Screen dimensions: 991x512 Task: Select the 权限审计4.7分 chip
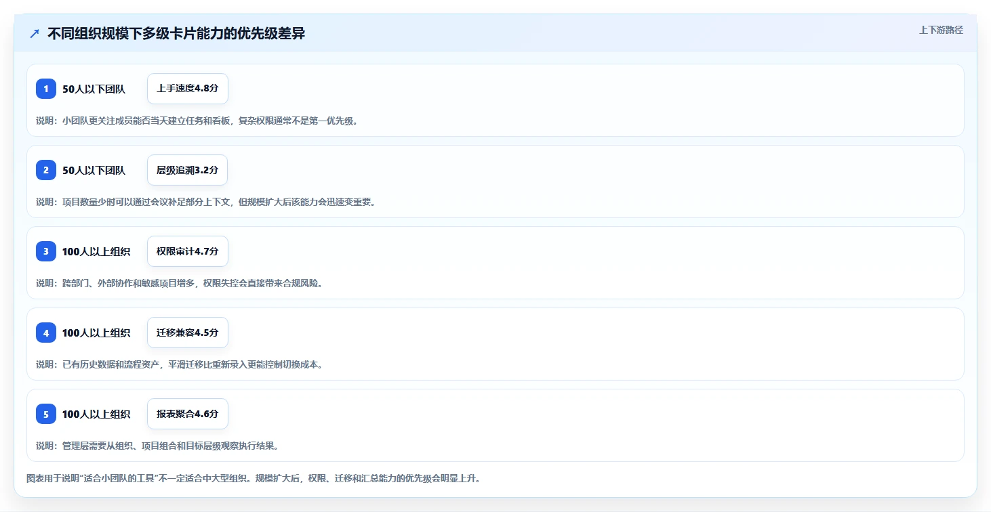click(x=188, y=251)
